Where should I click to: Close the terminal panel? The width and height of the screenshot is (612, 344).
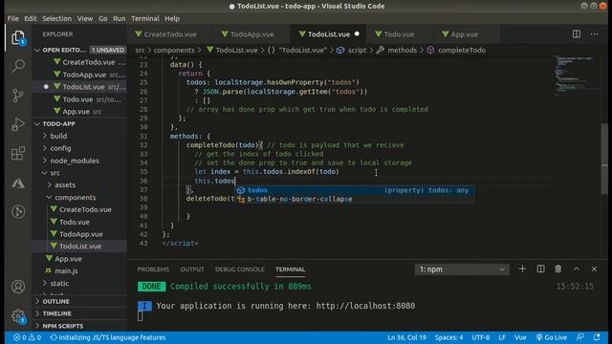pos(594,269)
